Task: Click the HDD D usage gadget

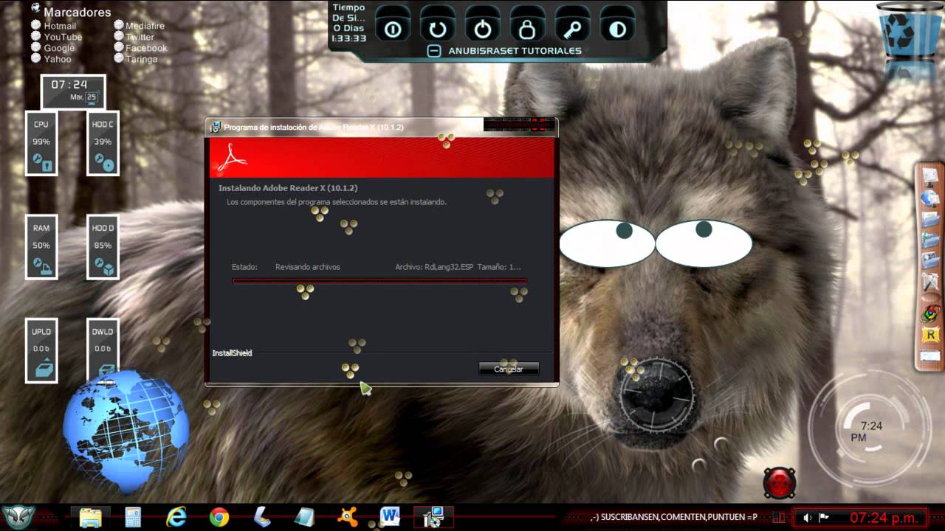Action: point(103,247)
